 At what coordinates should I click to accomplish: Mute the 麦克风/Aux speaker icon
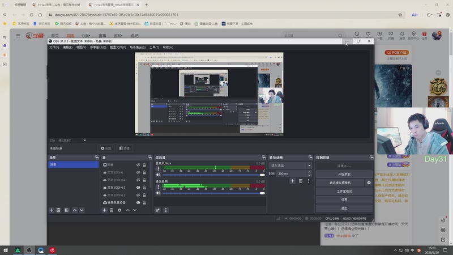[x=159, y=175]
